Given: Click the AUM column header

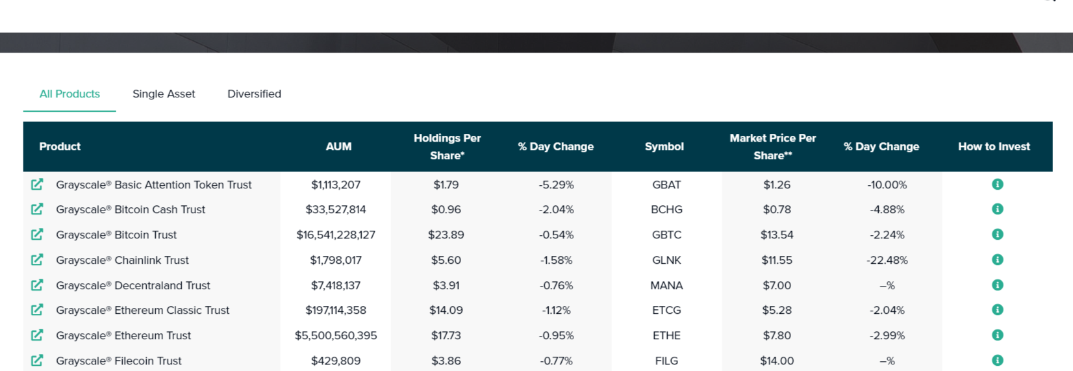Looking at the screenshot, I should click(338, 147).
